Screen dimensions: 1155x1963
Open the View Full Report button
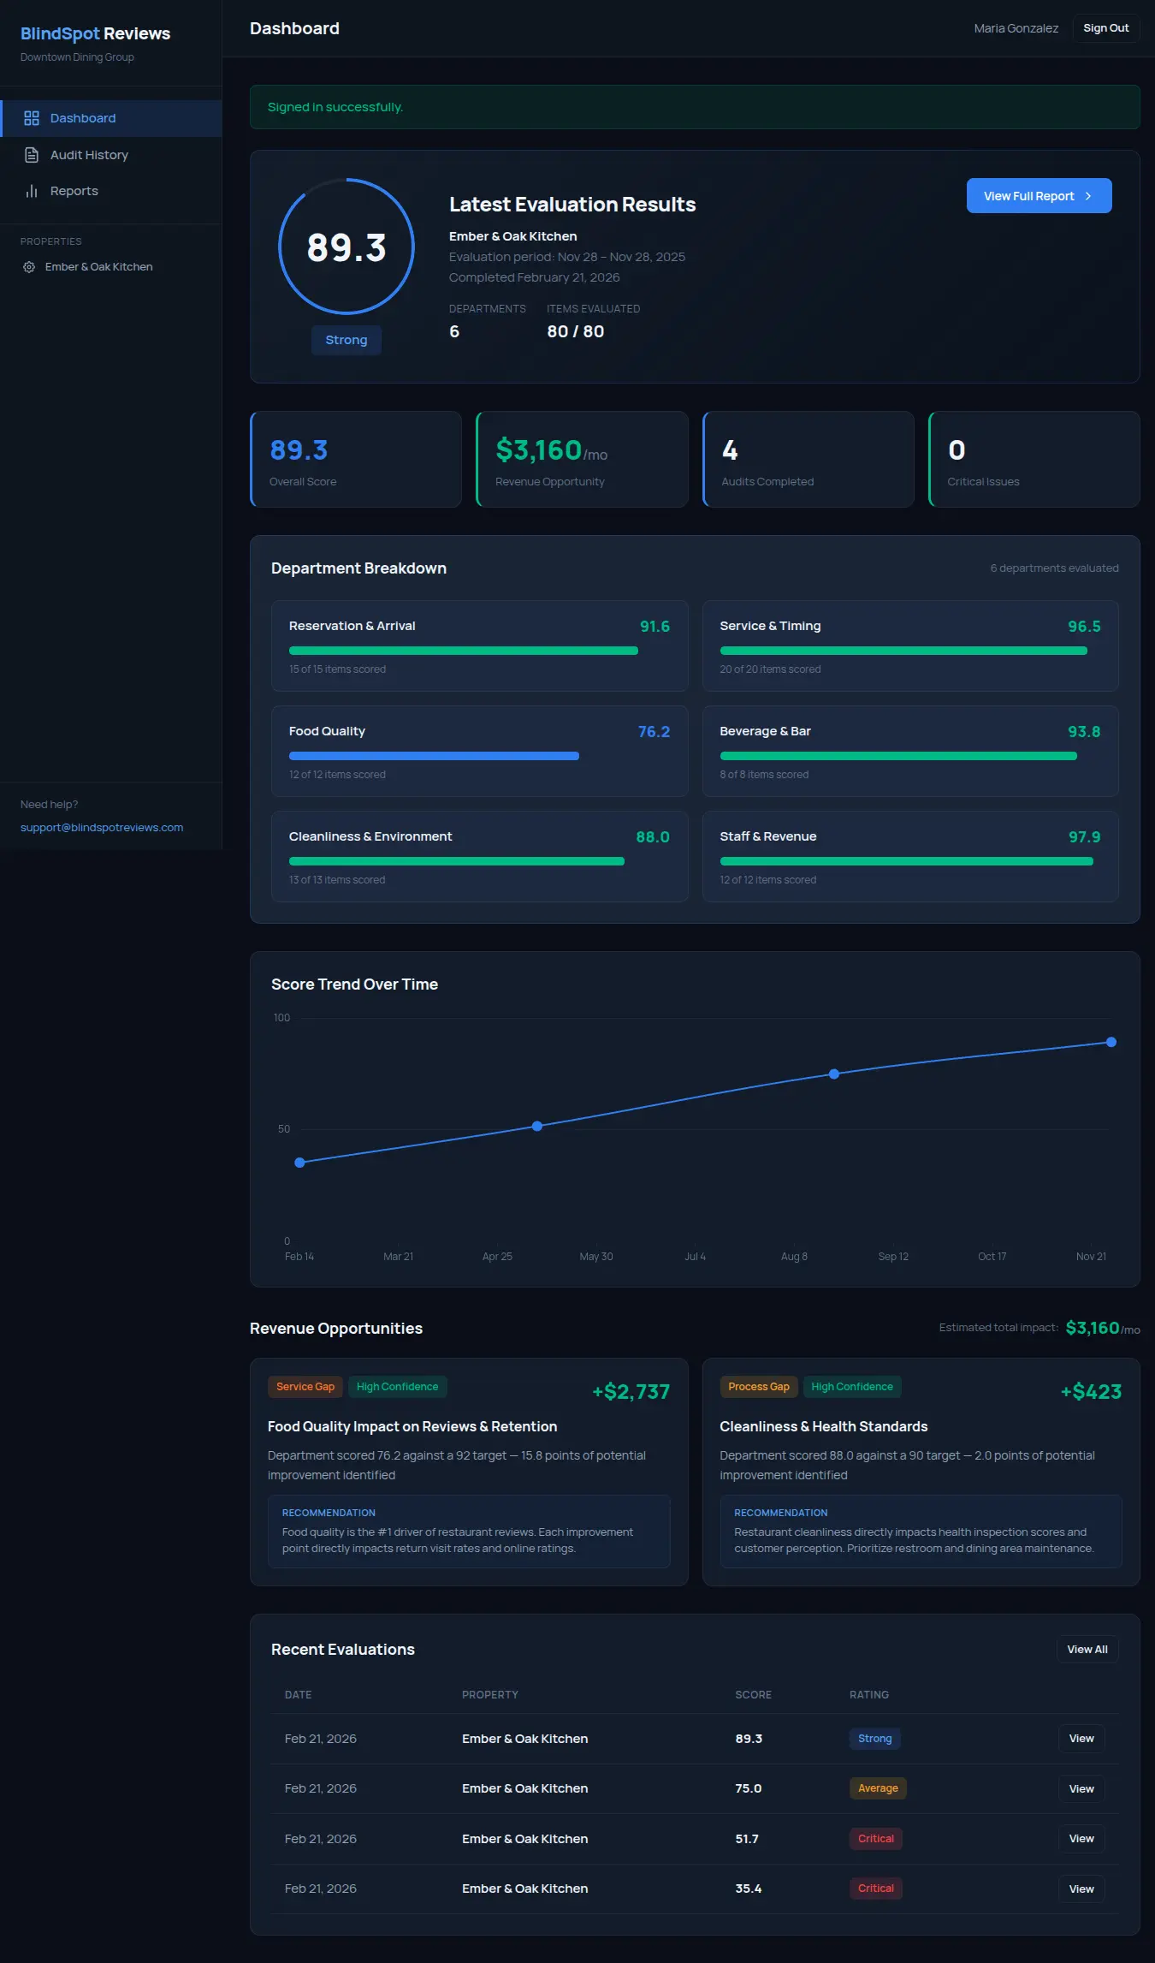1039,196
